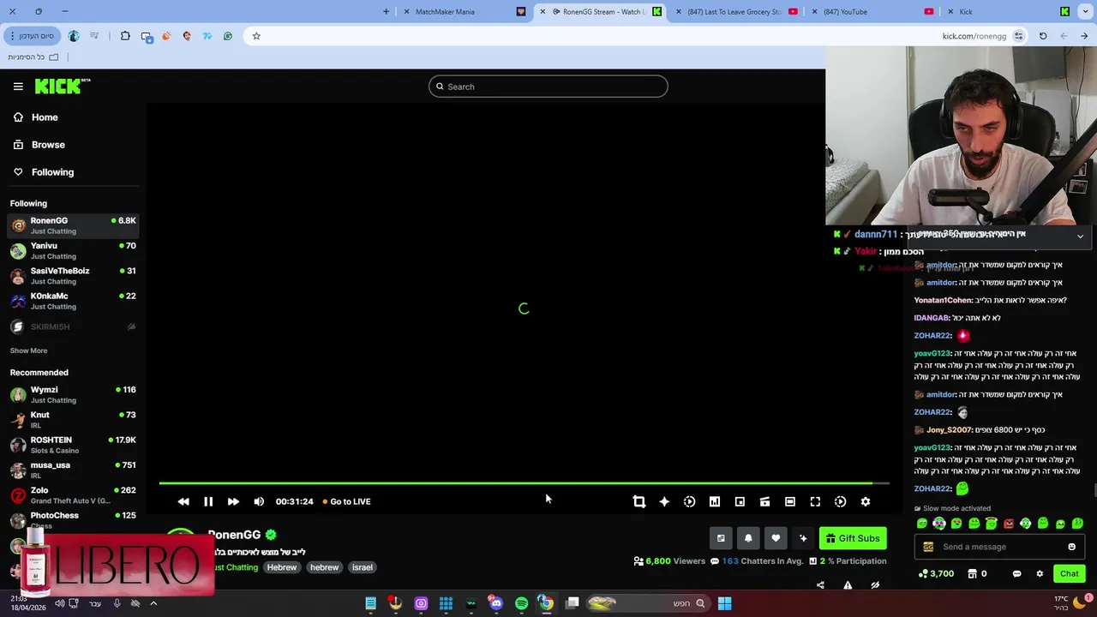This screenshot has height=617, width=1097.
Task: Open the chat bubble icon beside settings
Action: pyautogui.click(x=1017, y=574)
